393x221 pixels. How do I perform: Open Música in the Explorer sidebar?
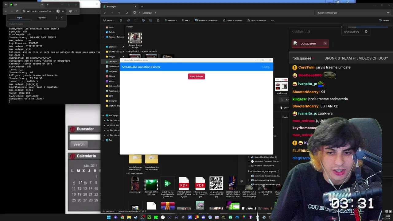[110, 76]
